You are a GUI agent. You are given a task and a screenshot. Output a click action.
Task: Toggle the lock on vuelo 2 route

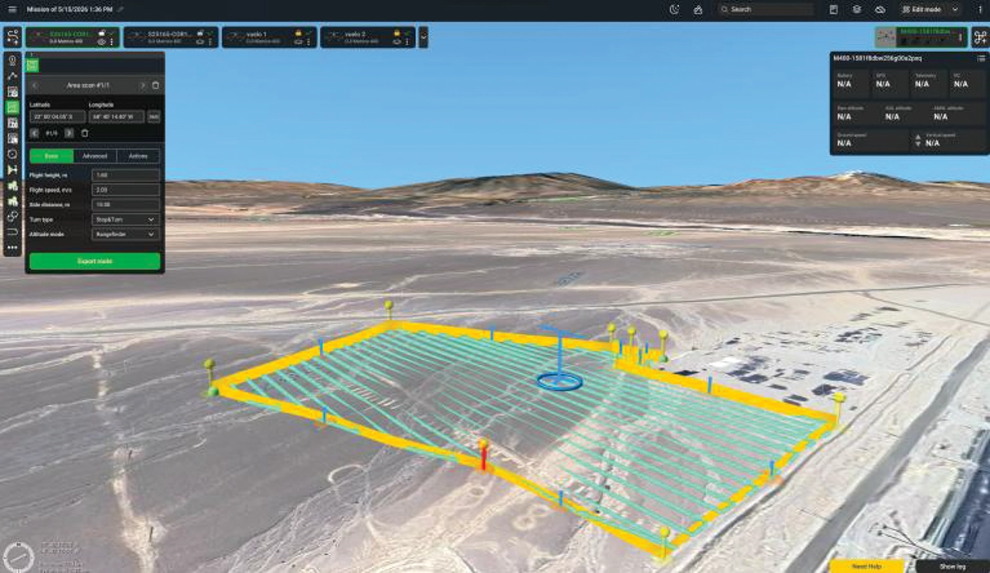(396, 33)
